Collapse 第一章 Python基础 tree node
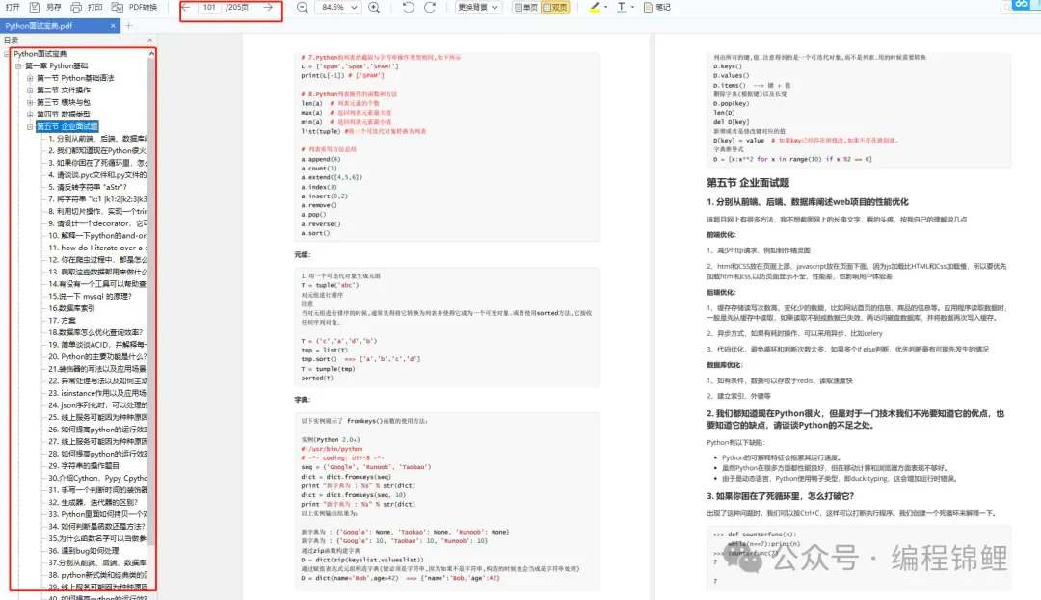Screen dimensions: 1041x600 point(18,65)
